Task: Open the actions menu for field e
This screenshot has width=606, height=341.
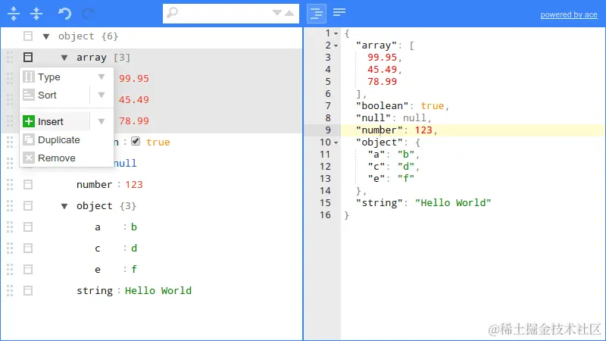Action: (28, 270)
